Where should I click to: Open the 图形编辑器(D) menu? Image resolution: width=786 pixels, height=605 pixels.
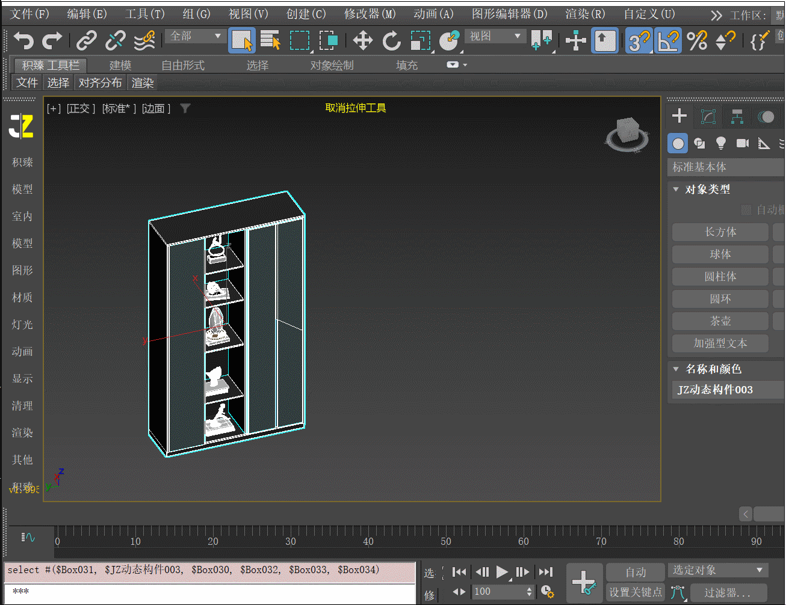tap(510, 14)
